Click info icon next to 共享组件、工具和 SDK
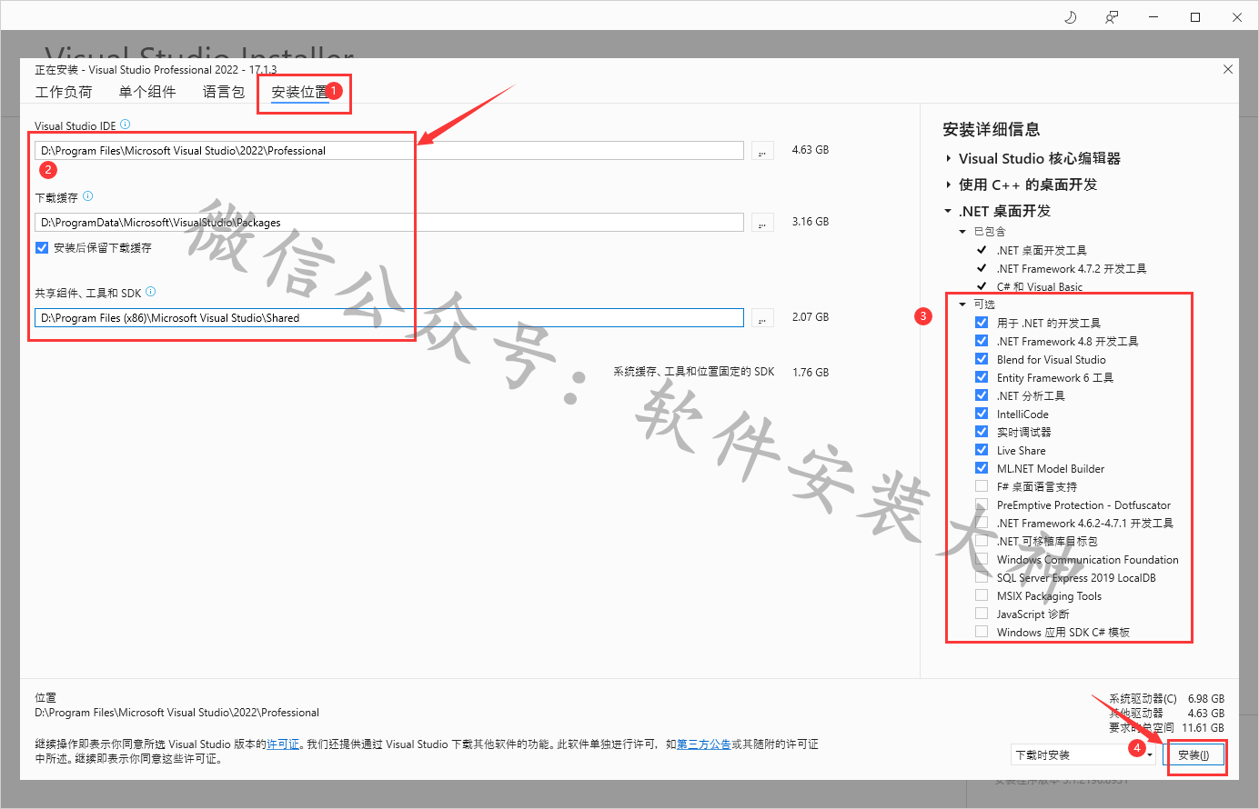The height and width of the screenshot is (809, 1259). pos(151,292)
